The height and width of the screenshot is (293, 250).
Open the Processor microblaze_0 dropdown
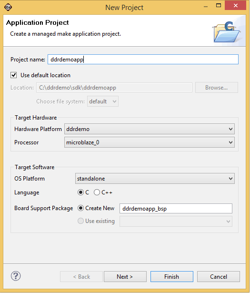click(150, 142)
